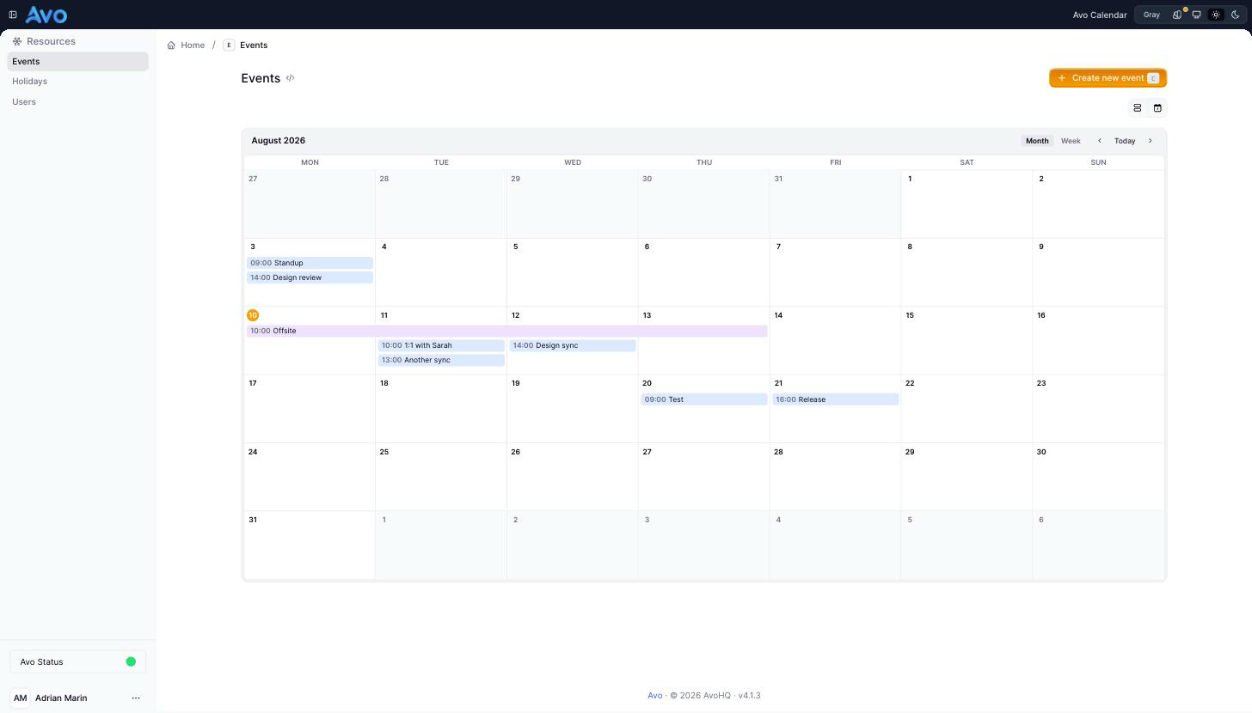Open Users in the sidebar
The height and width of the screenshot is (713, 1252).
click(x=77, y=101)
